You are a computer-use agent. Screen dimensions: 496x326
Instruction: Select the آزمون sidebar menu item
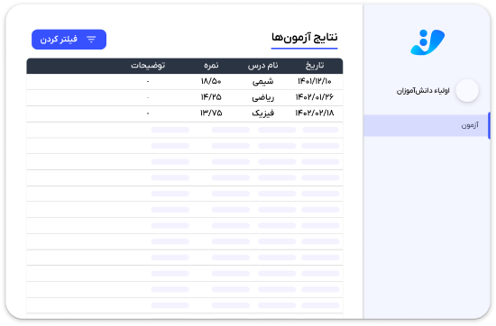click(427, 125)
